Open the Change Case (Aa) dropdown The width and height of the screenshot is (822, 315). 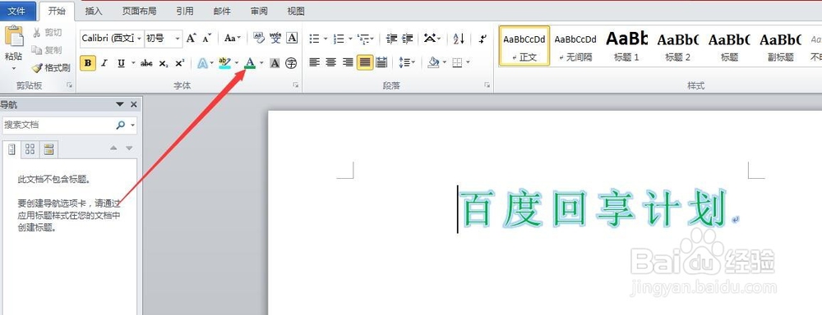(x=233, y=38)
